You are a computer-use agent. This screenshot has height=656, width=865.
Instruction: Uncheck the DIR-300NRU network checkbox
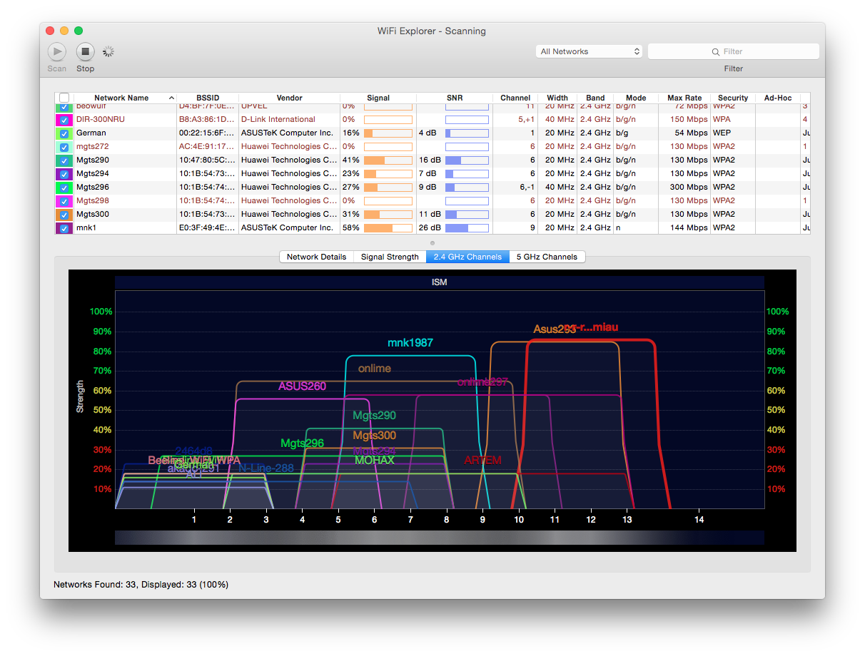coord(64,119)
